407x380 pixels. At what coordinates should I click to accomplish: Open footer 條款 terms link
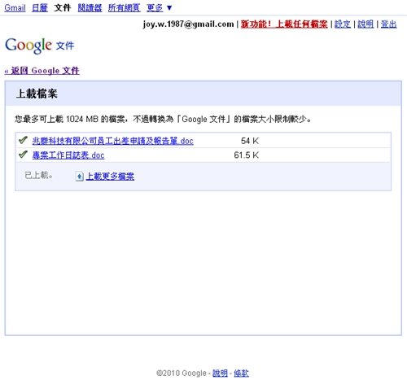point(241,373)
